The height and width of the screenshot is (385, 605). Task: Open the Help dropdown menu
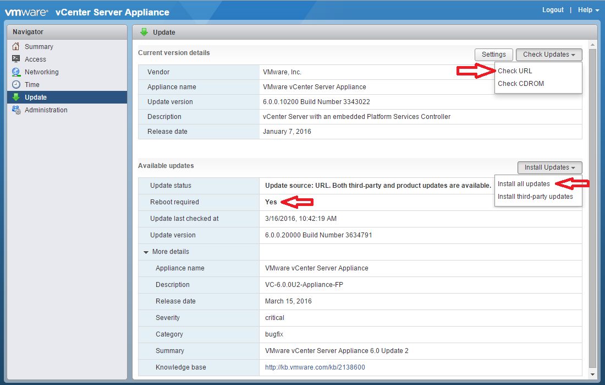point(588,10)
